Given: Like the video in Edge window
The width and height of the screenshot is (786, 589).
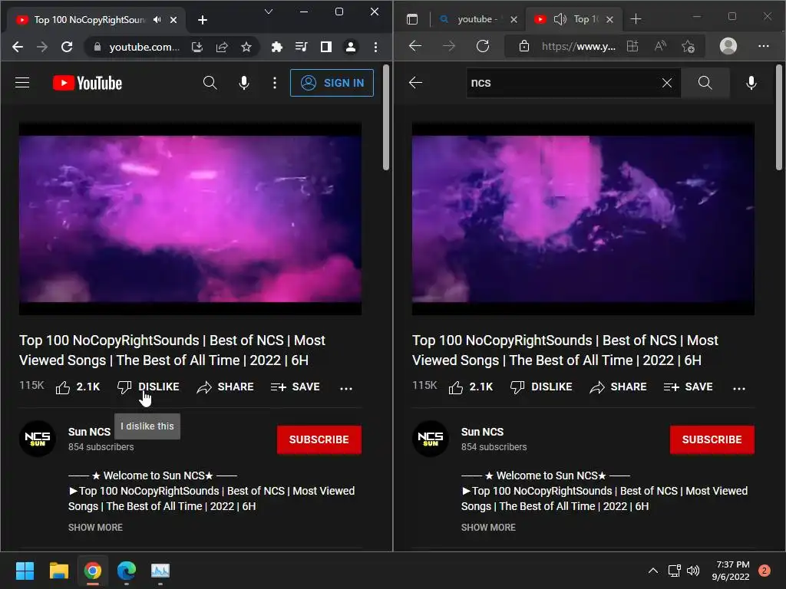Looking at the screenshot, I should point(471,387).
